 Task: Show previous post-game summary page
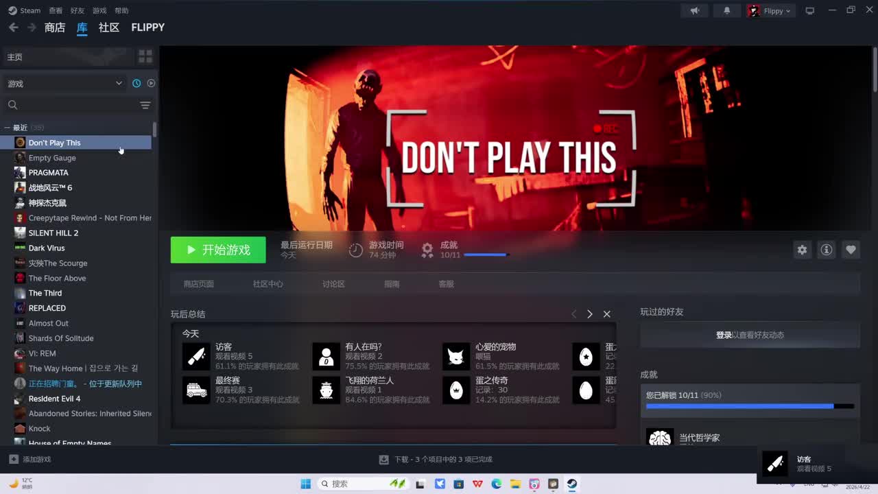(x=573, y=314)
